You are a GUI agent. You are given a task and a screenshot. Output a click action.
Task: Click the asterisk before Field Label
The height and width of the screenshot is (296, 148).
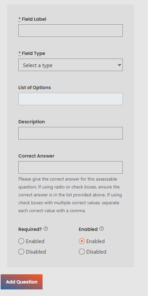point(20,19)
